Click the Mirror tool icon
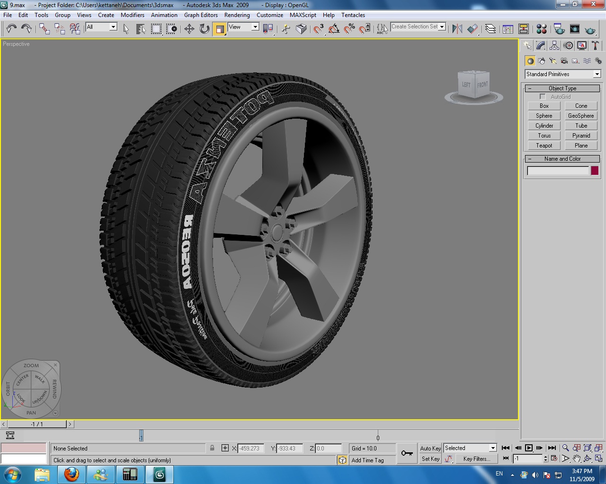The width and height of the screenshot is (606, 484). click(457, 29)
